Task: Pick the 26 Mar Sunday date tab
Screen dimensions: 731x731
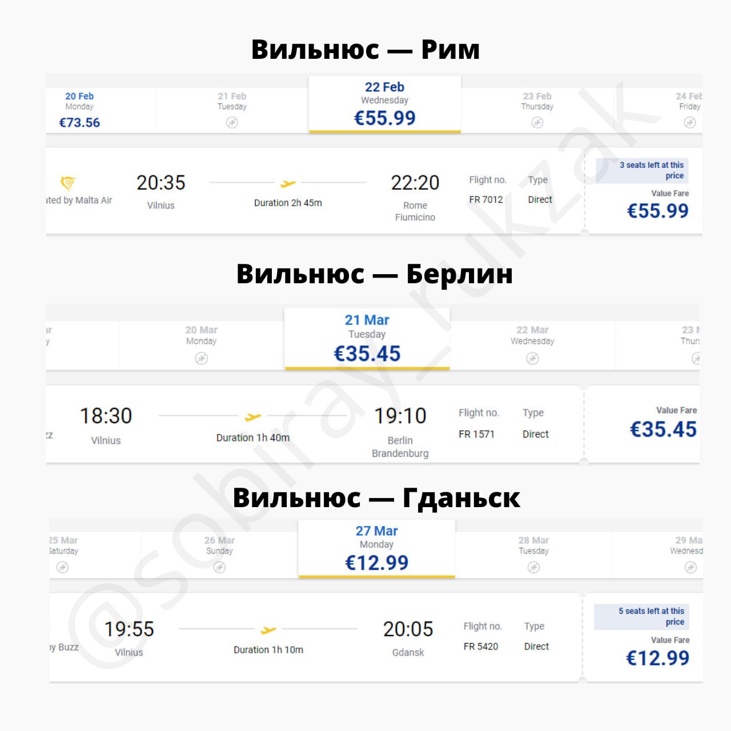Action: coord(219,552)
